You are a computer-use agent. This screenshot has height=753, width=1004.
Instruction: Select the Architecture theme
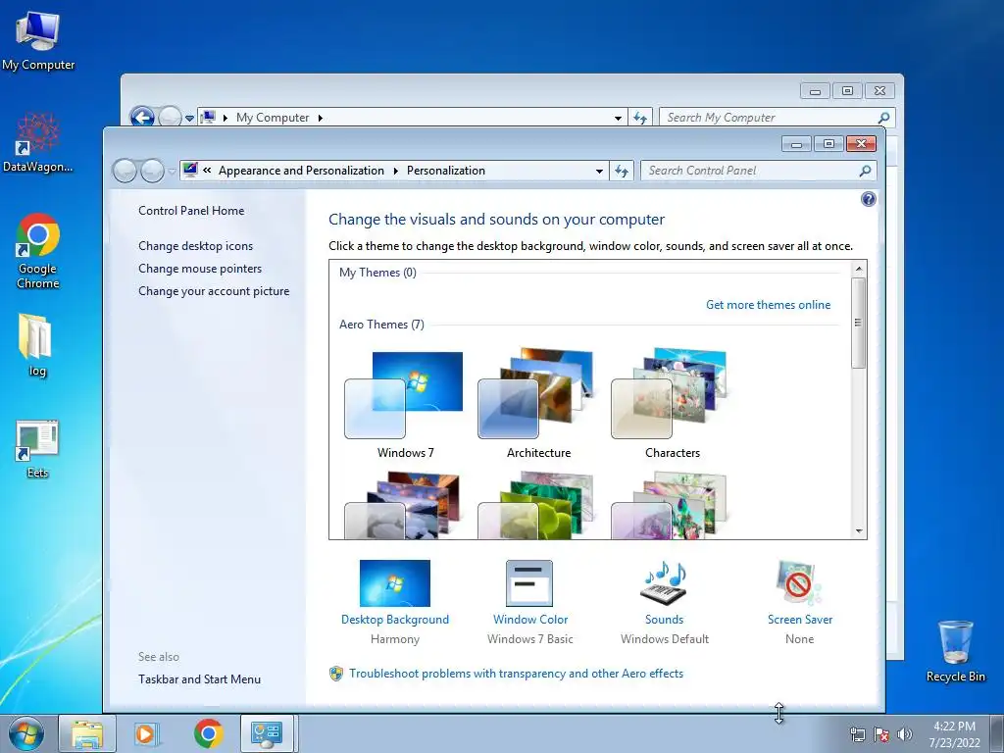pos(538,405)
